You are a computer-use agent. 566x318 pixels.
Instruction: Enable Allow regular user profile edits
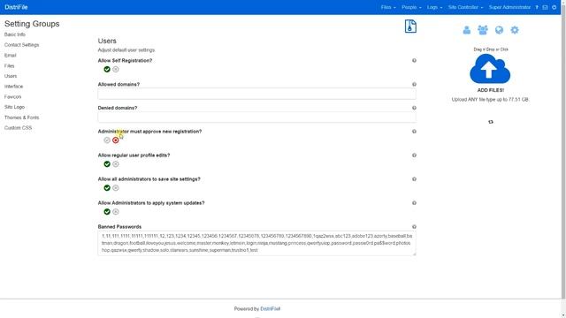(107, 164)
